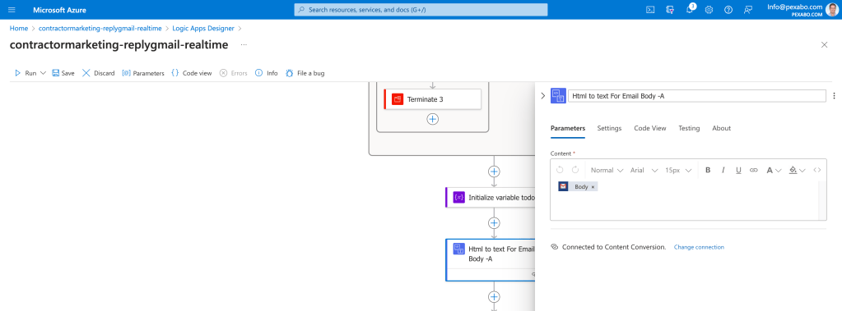Screen dimensions: 842x311
Task: Switch to the Code View tab
Action: [649, 129]
